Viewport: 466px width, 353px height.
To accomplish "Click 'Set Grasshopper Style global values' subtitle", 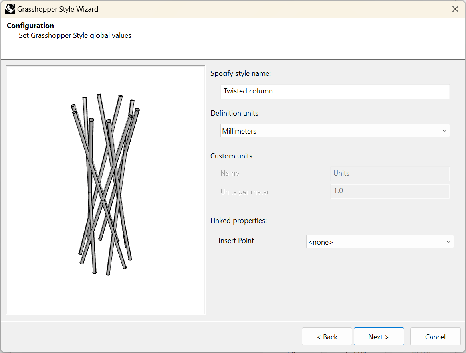I will tap(75, 35).
